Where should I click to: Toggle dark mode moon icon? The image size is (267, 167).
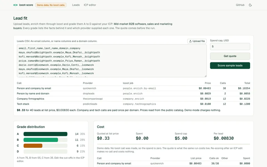tap(250, 5)
